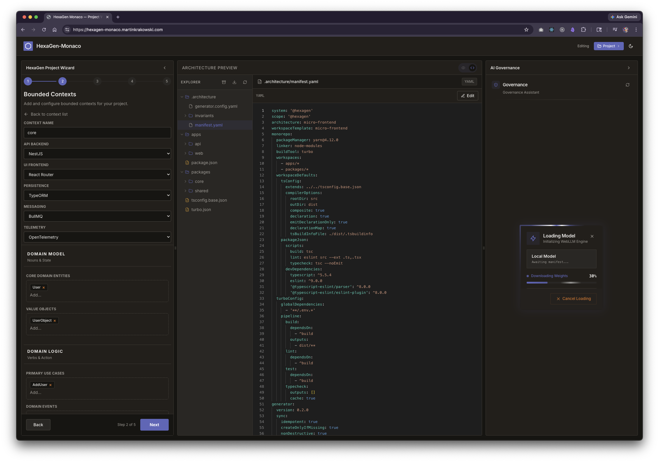
Task: Remove the AddUser use case tag
Action: pyautogui.click(x=50, y=385)
